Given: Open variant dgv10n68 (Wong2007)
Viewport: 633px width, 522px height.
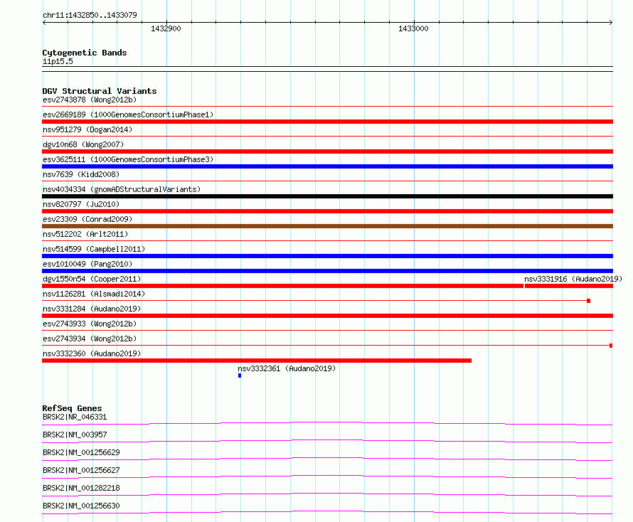Looking at the screenshot, I should tap(83, 144).
